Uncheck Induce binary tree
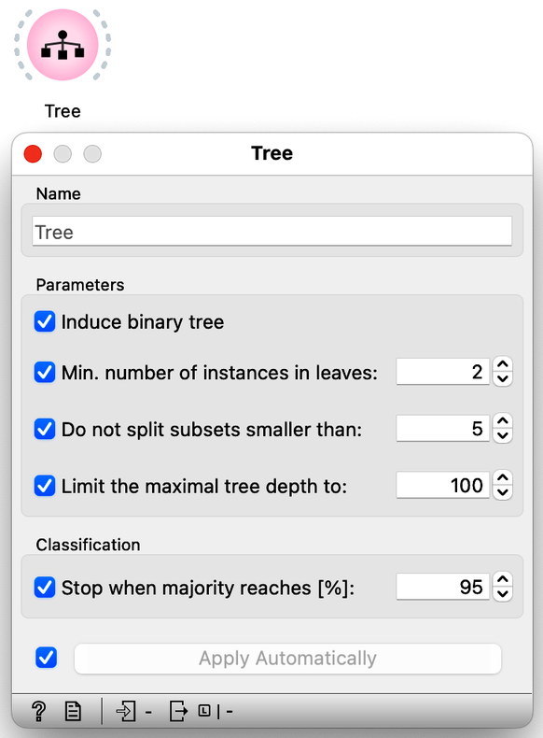543x738 pixels. [x=45, y=322]
